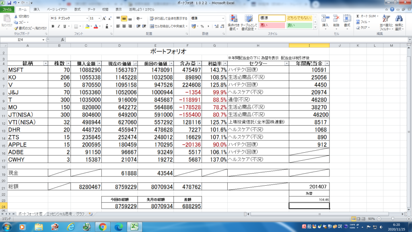This screenshot has width=412, height=232.
Task: Switch to Page Layout view in the status bar
Action: 358,219
